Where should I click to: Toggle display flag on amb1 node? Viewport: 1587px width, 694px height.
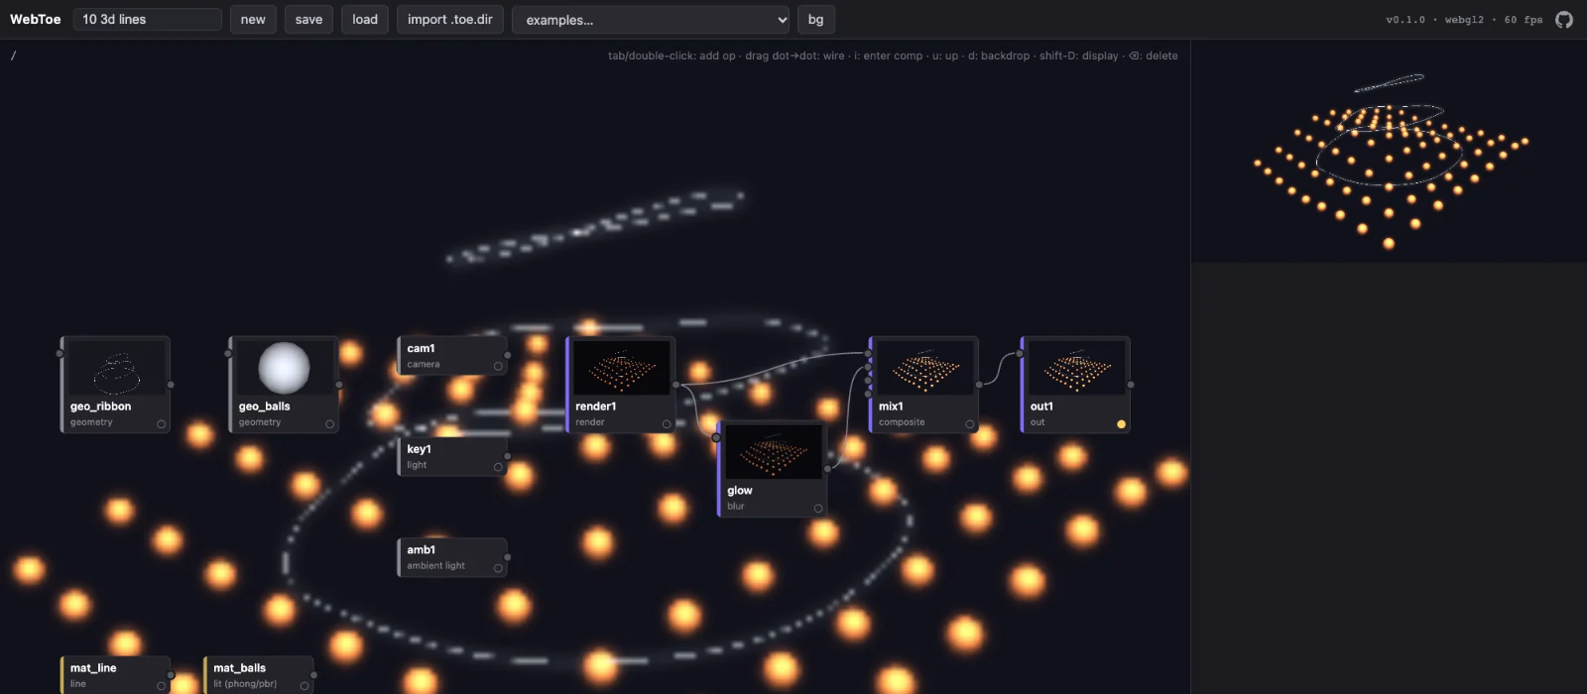point(498,568)
